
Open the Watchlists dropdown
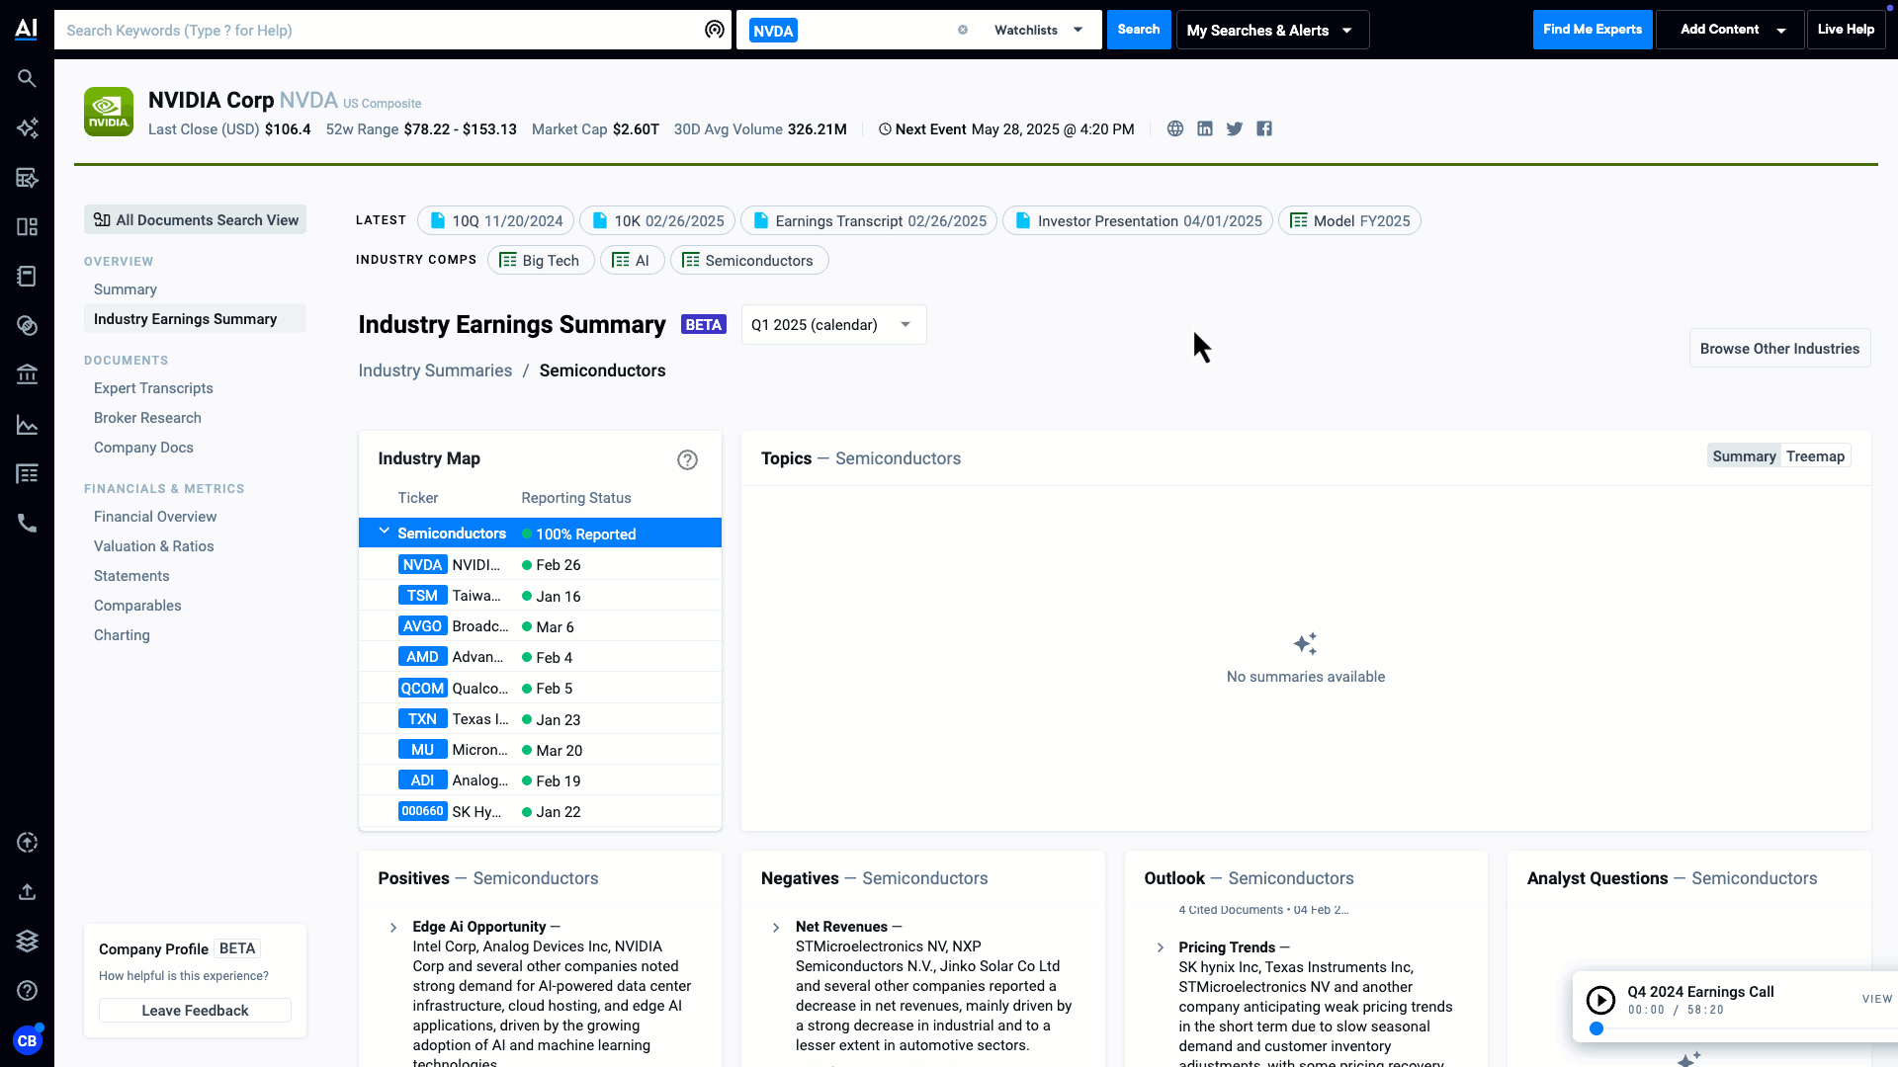click(1039, 30)
